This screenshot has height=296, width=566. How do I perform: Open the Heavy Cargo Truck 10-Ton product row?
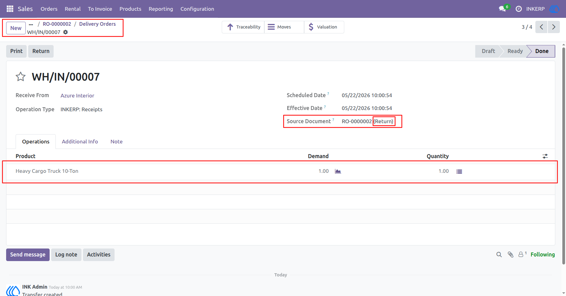[281, 171]
